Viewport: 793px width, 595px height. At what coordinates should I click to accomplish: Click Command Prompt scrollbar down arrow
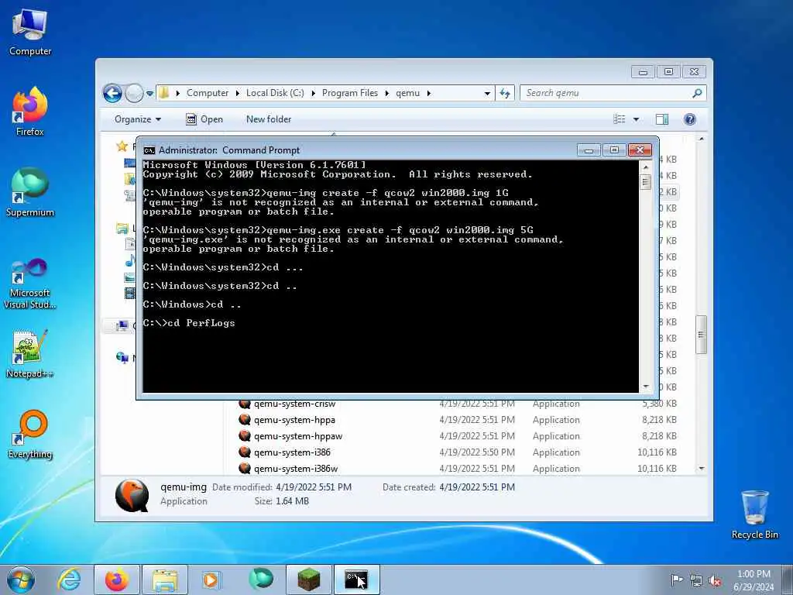pos(645,387)
